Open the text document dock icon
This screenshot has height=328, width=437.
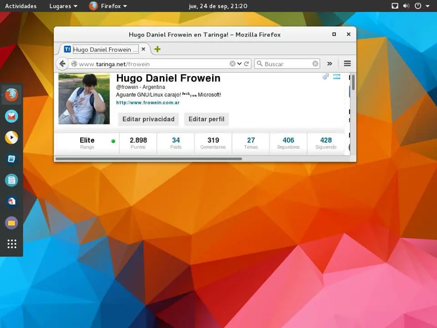pyautogui.click(x=11, y=180)
